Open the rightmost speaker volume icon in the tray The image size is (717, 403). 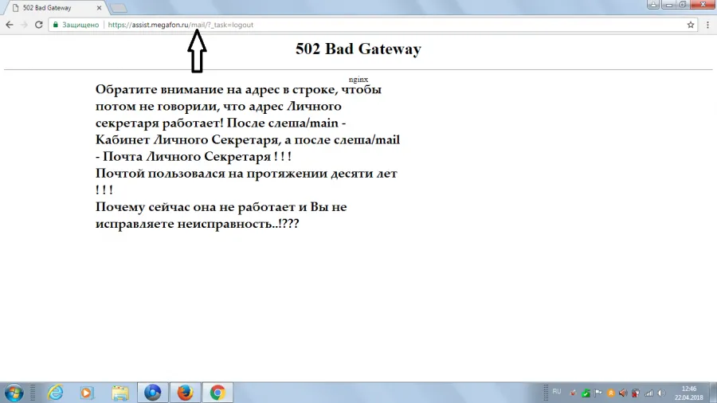[x=662, y=393]
